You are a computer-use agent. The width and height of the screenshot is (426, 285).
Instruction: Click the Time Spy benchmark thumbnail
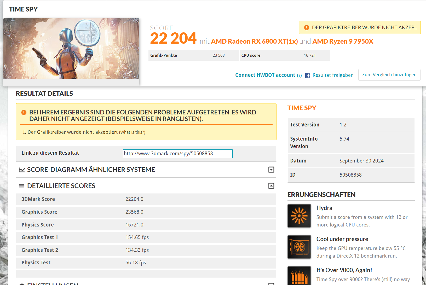(x=71, y=49)
